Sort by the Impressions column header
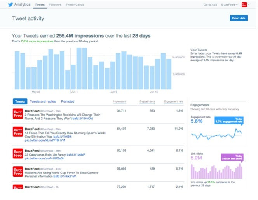The width and height of the screenshot is (258, 200). click(120, 101)
